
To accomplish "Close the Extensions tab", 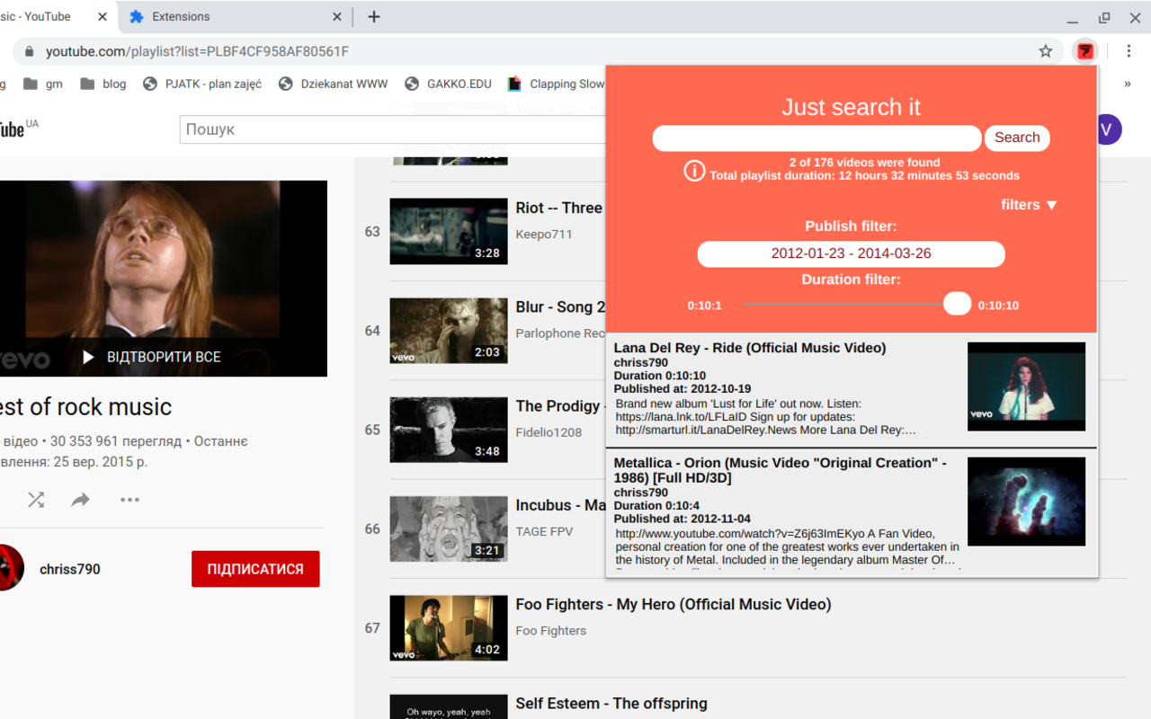I will coord(337,16).
